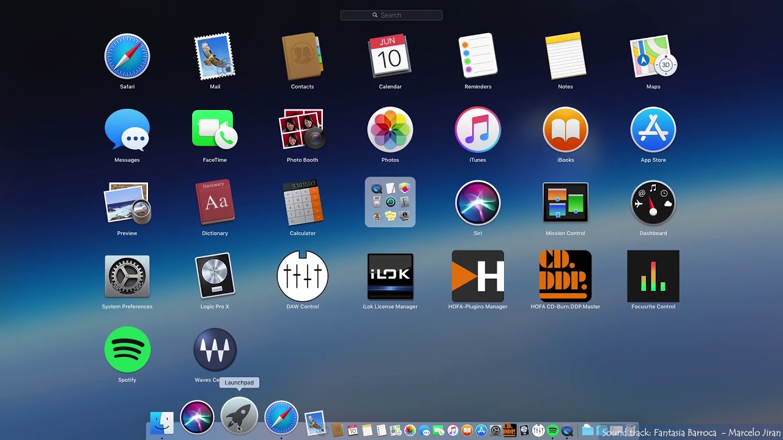Open Safari from the Launchpad grid
The height and width of the screenshot is (440, 783).
coord(127,56)
